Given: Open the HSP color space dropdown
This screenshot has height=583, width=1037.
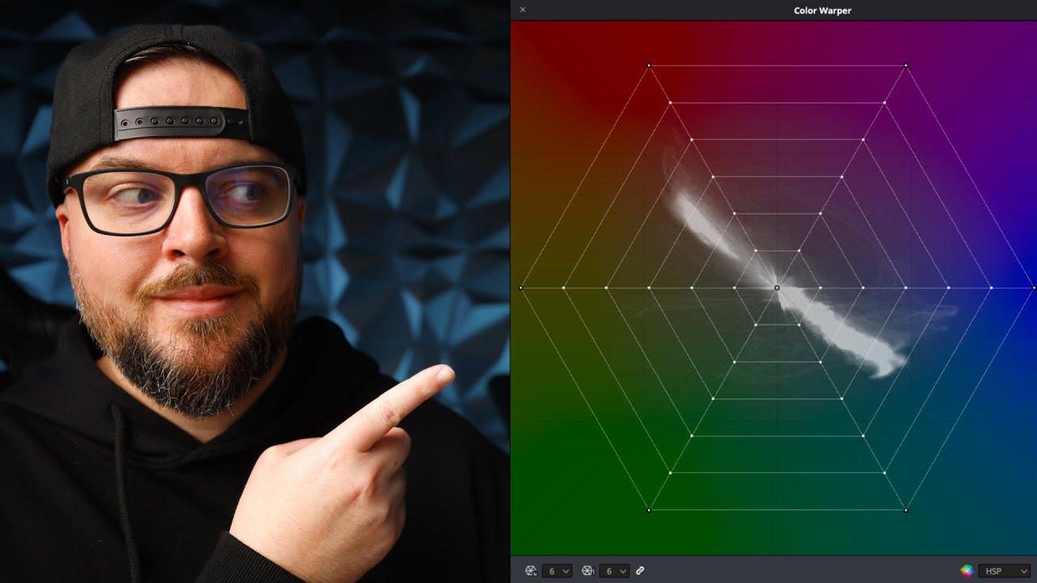Looking at the screenshot, I should coord(1004,571).
